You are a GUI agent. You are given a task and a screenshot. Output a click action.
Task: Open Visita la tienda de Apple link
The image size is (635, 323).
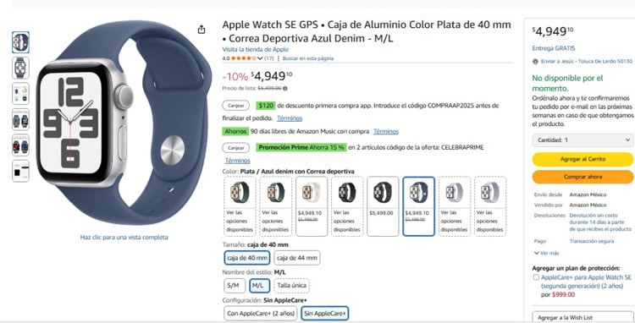click(255, 49)
